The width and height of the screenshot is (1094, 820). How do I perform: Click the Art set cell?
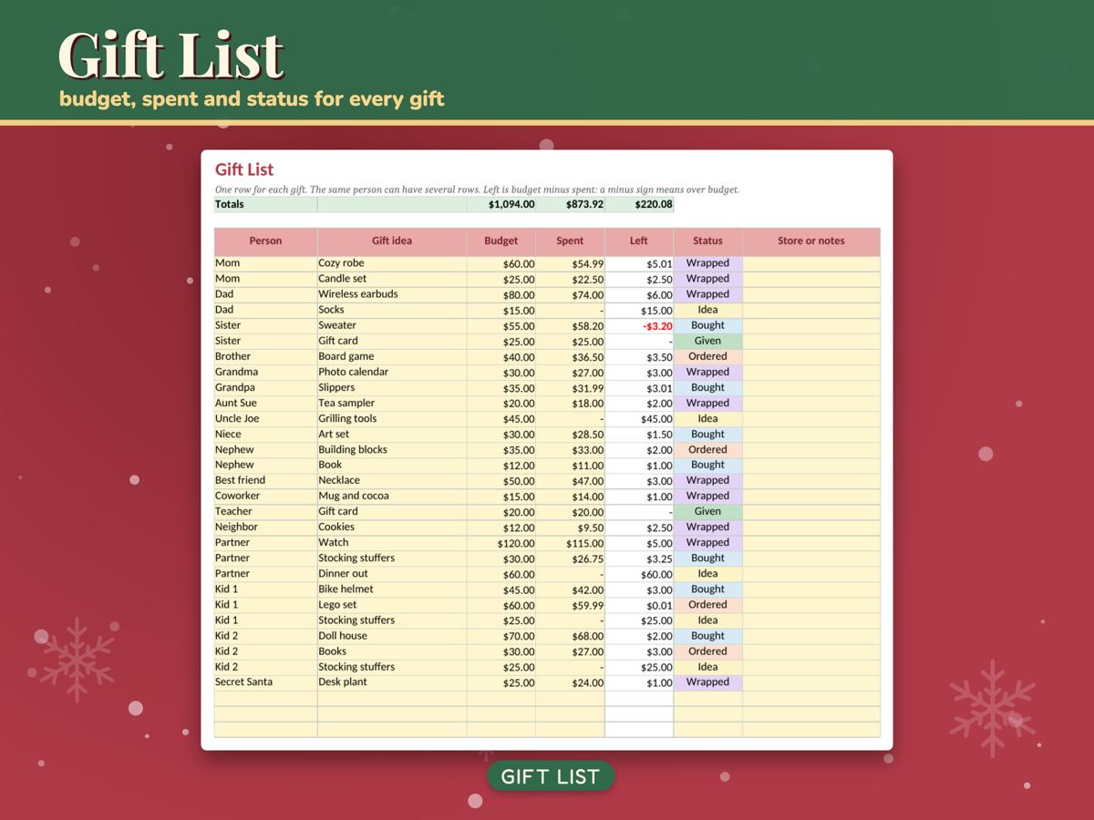(392, 434)
